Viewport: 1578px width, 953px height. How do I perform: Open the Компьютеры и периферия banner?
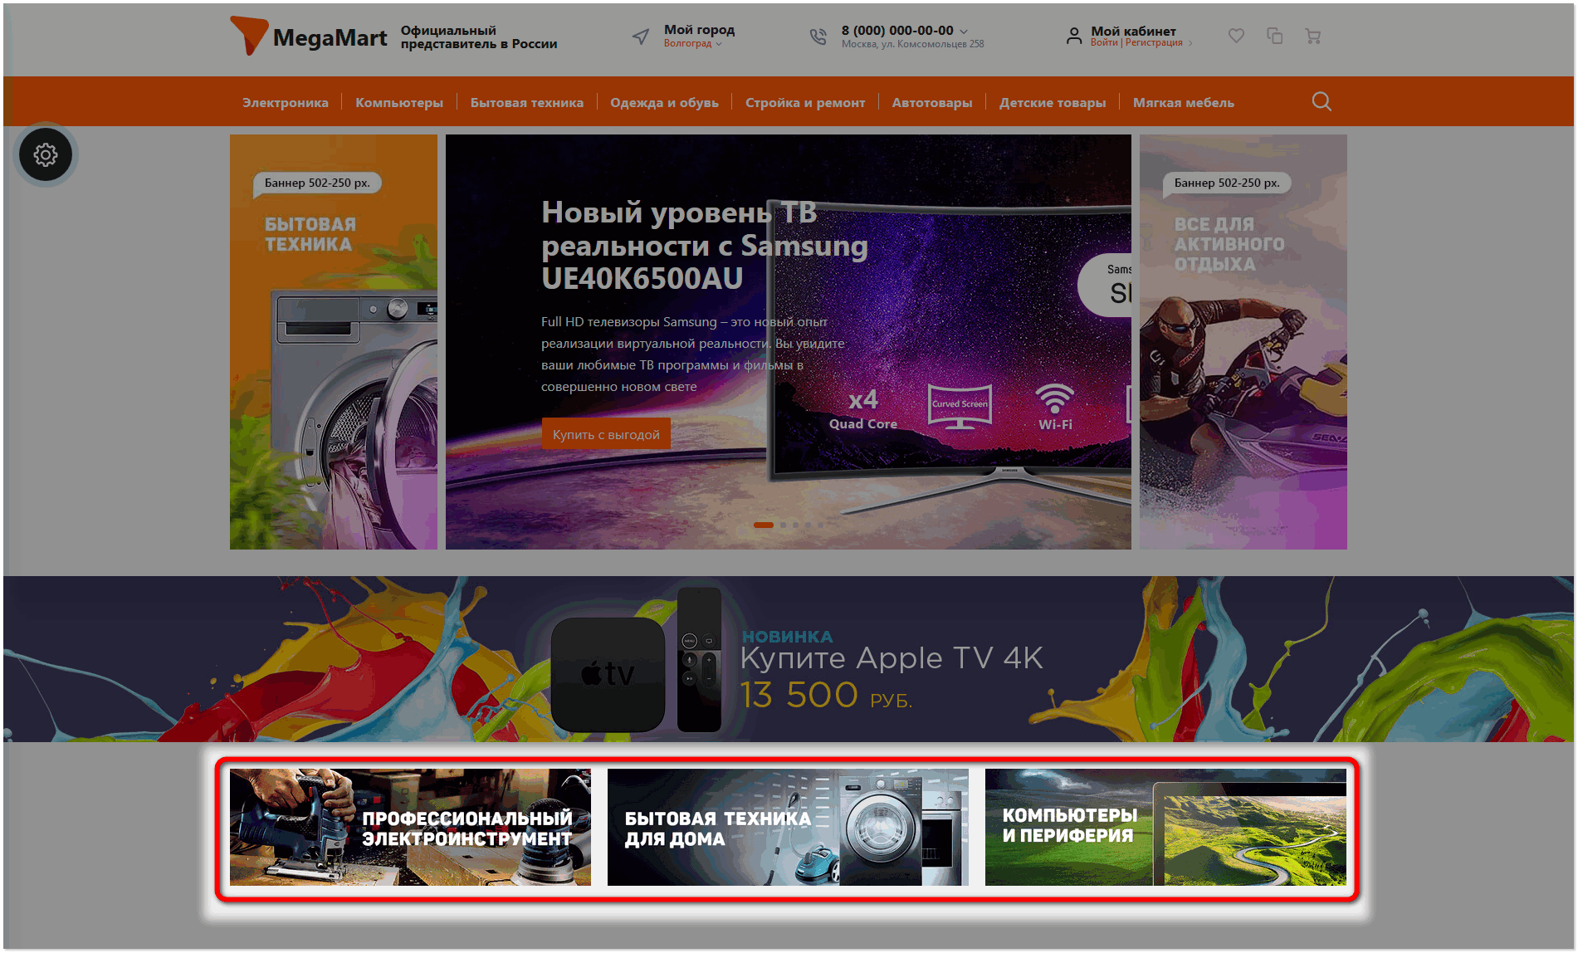[x=1165, y=827]
